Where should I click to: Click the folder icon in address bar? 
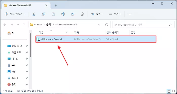[x=32, y=25]
